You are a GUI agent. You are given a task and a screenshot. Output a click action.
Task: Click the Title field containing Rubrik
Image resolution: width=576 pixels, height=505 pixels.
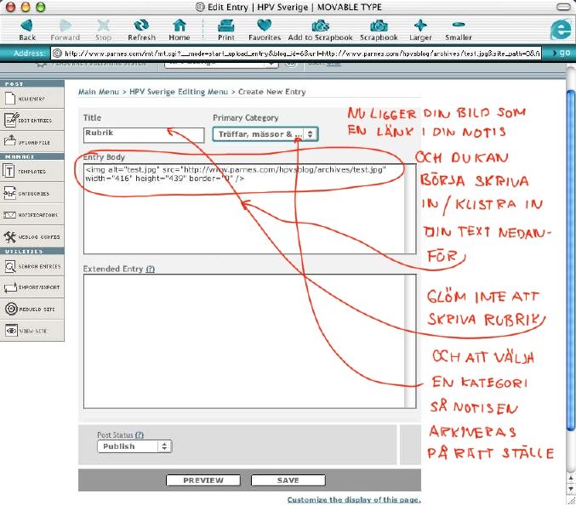click(x=144, y=135)
